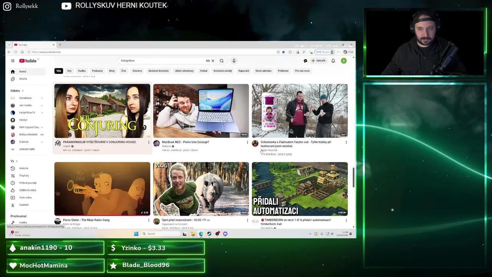Image resolution: width=492 pixels, height=277 pixels.
Task: Open the on-screen keyboard icon in search box
Action: (x=208, y=61)
